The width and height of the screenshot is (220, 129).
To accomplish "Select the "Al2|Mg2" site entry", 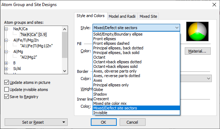I will pos(28,57).
